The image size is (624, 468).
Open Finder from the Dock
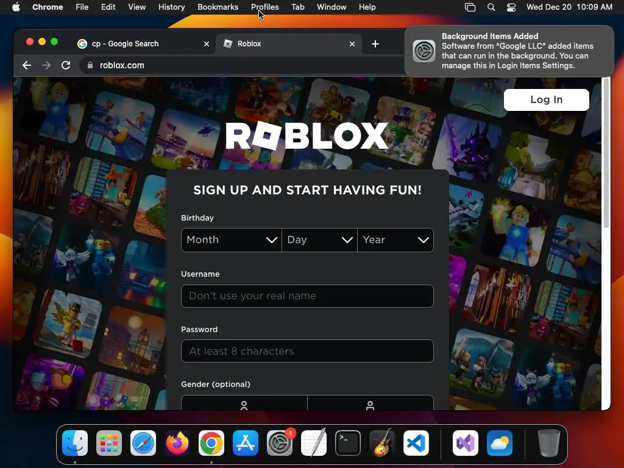[75, 443]
